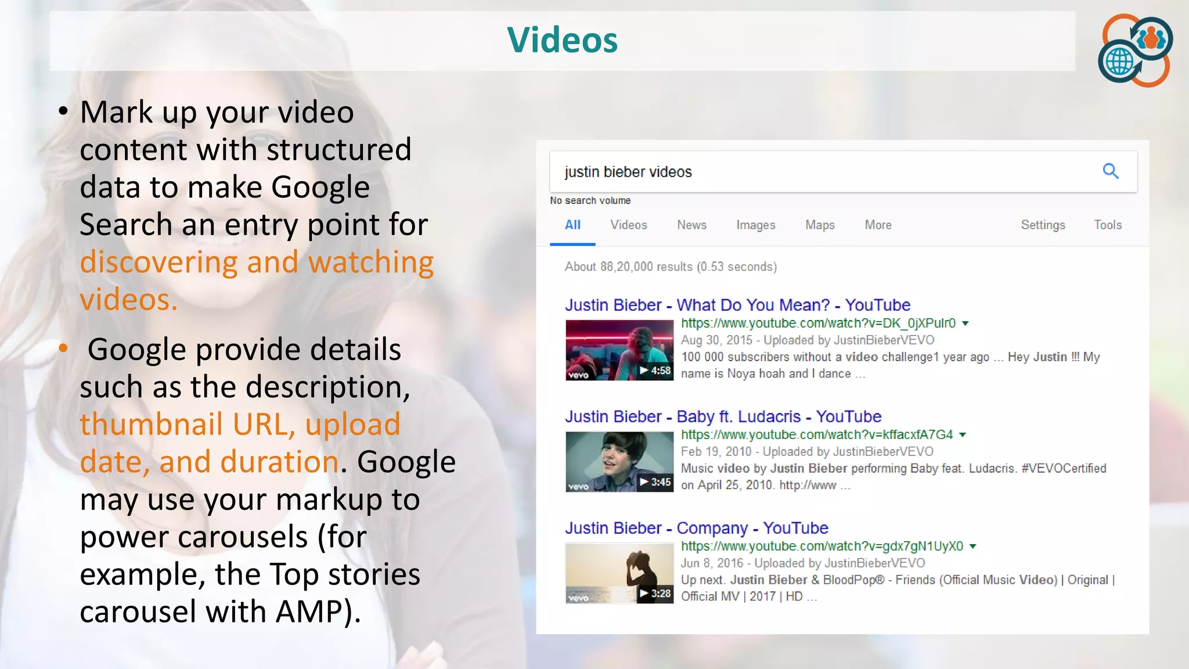Click the orange 'thumbnail URL, upload' text
The height and width of the screenshot is (669, 1189).
click(240, 424)
